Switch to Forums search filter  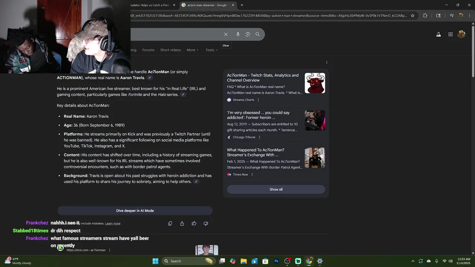coord(148,50)
